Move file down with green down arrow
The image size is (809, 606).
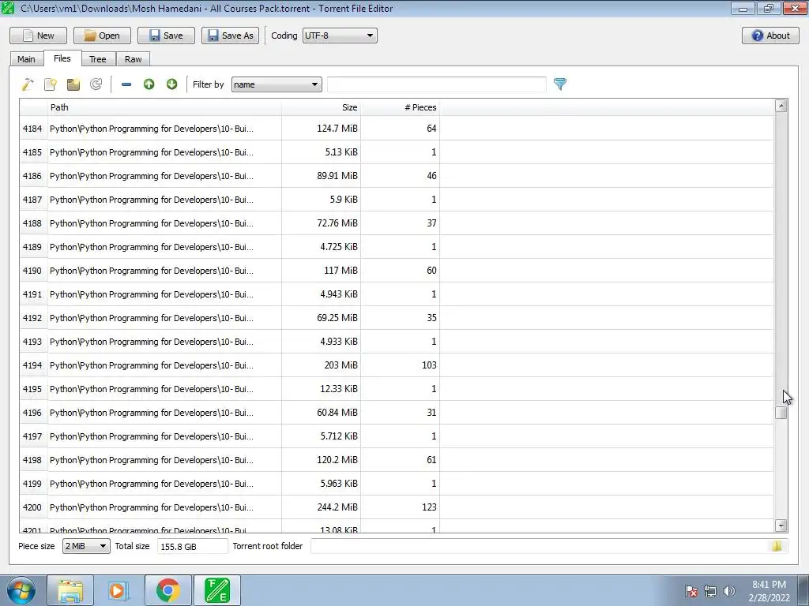tap(171, 84)
